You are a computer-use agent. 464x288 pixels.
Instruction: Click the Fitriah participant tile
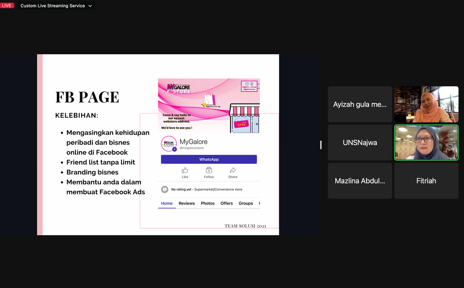click(426, 181)
